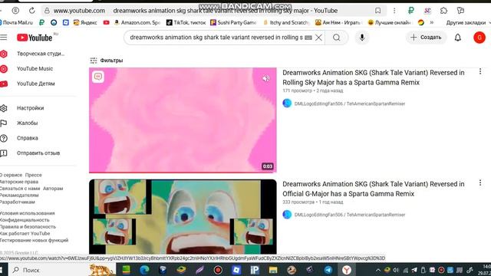491x276 pixels.
Task: Open Roblox from the taskbar
Action: (236, 270)
